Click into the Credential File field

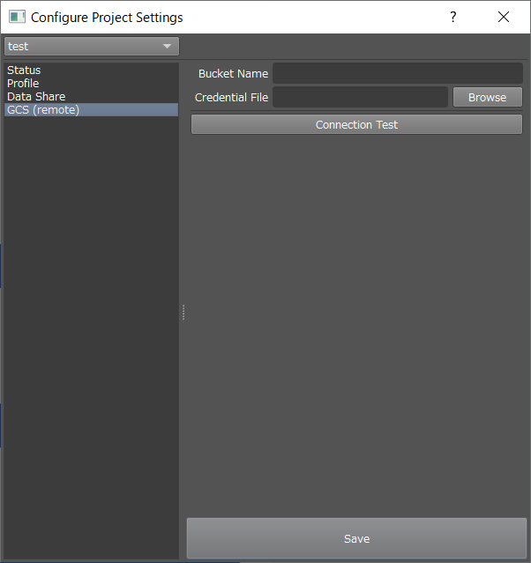360,97
